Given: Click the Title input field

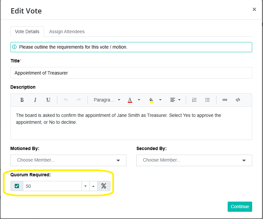Looking at the screenshot, I should [x=131, y=73].
